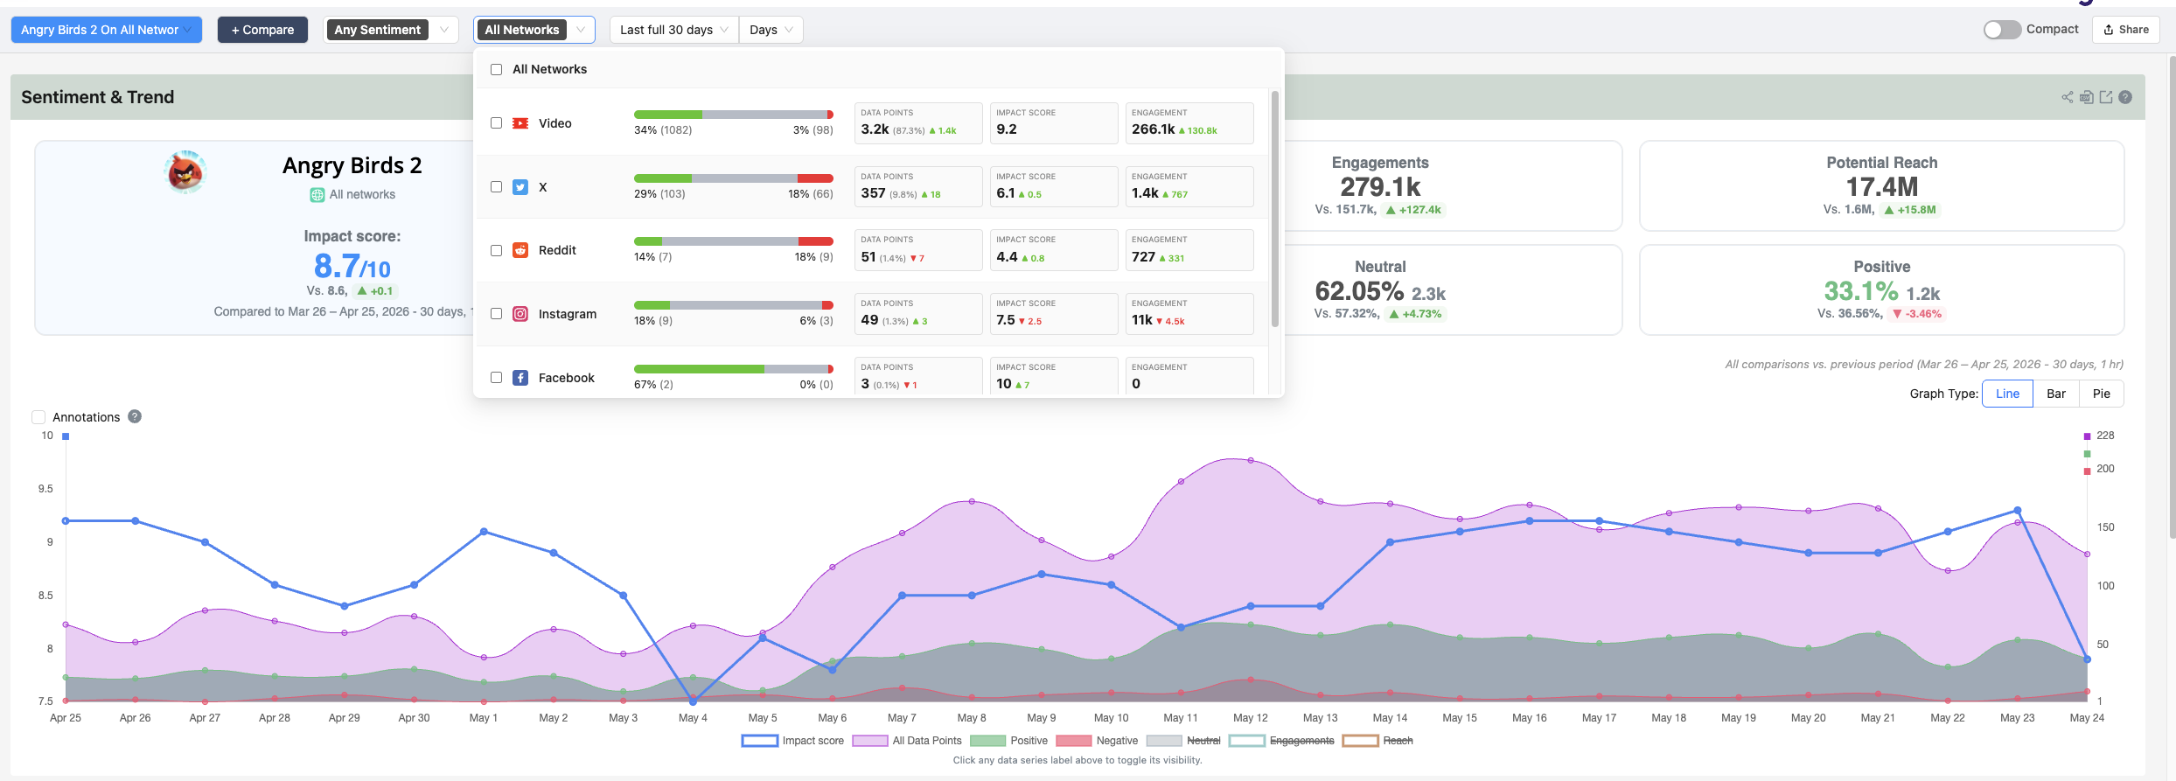The height and width of the screenshot is (781, 2176).
Task: Click the + Compare button
Action: click(262, 30)
